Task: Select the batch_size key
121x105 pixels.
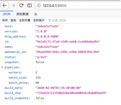Action: click(x=18, y=78)
